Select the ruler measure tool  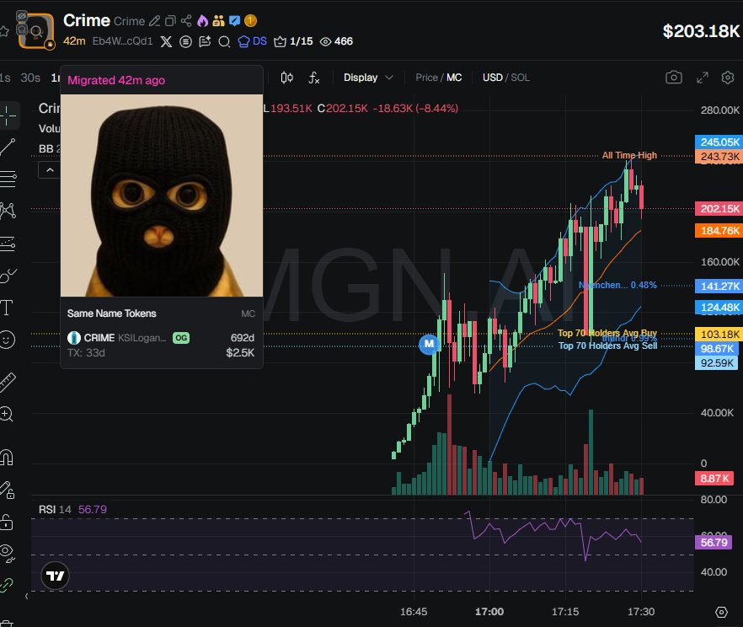tap(8, 382)
